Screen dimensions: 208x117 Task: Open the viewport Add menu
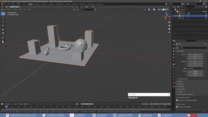pyautogui.click(x=25, y=9)
